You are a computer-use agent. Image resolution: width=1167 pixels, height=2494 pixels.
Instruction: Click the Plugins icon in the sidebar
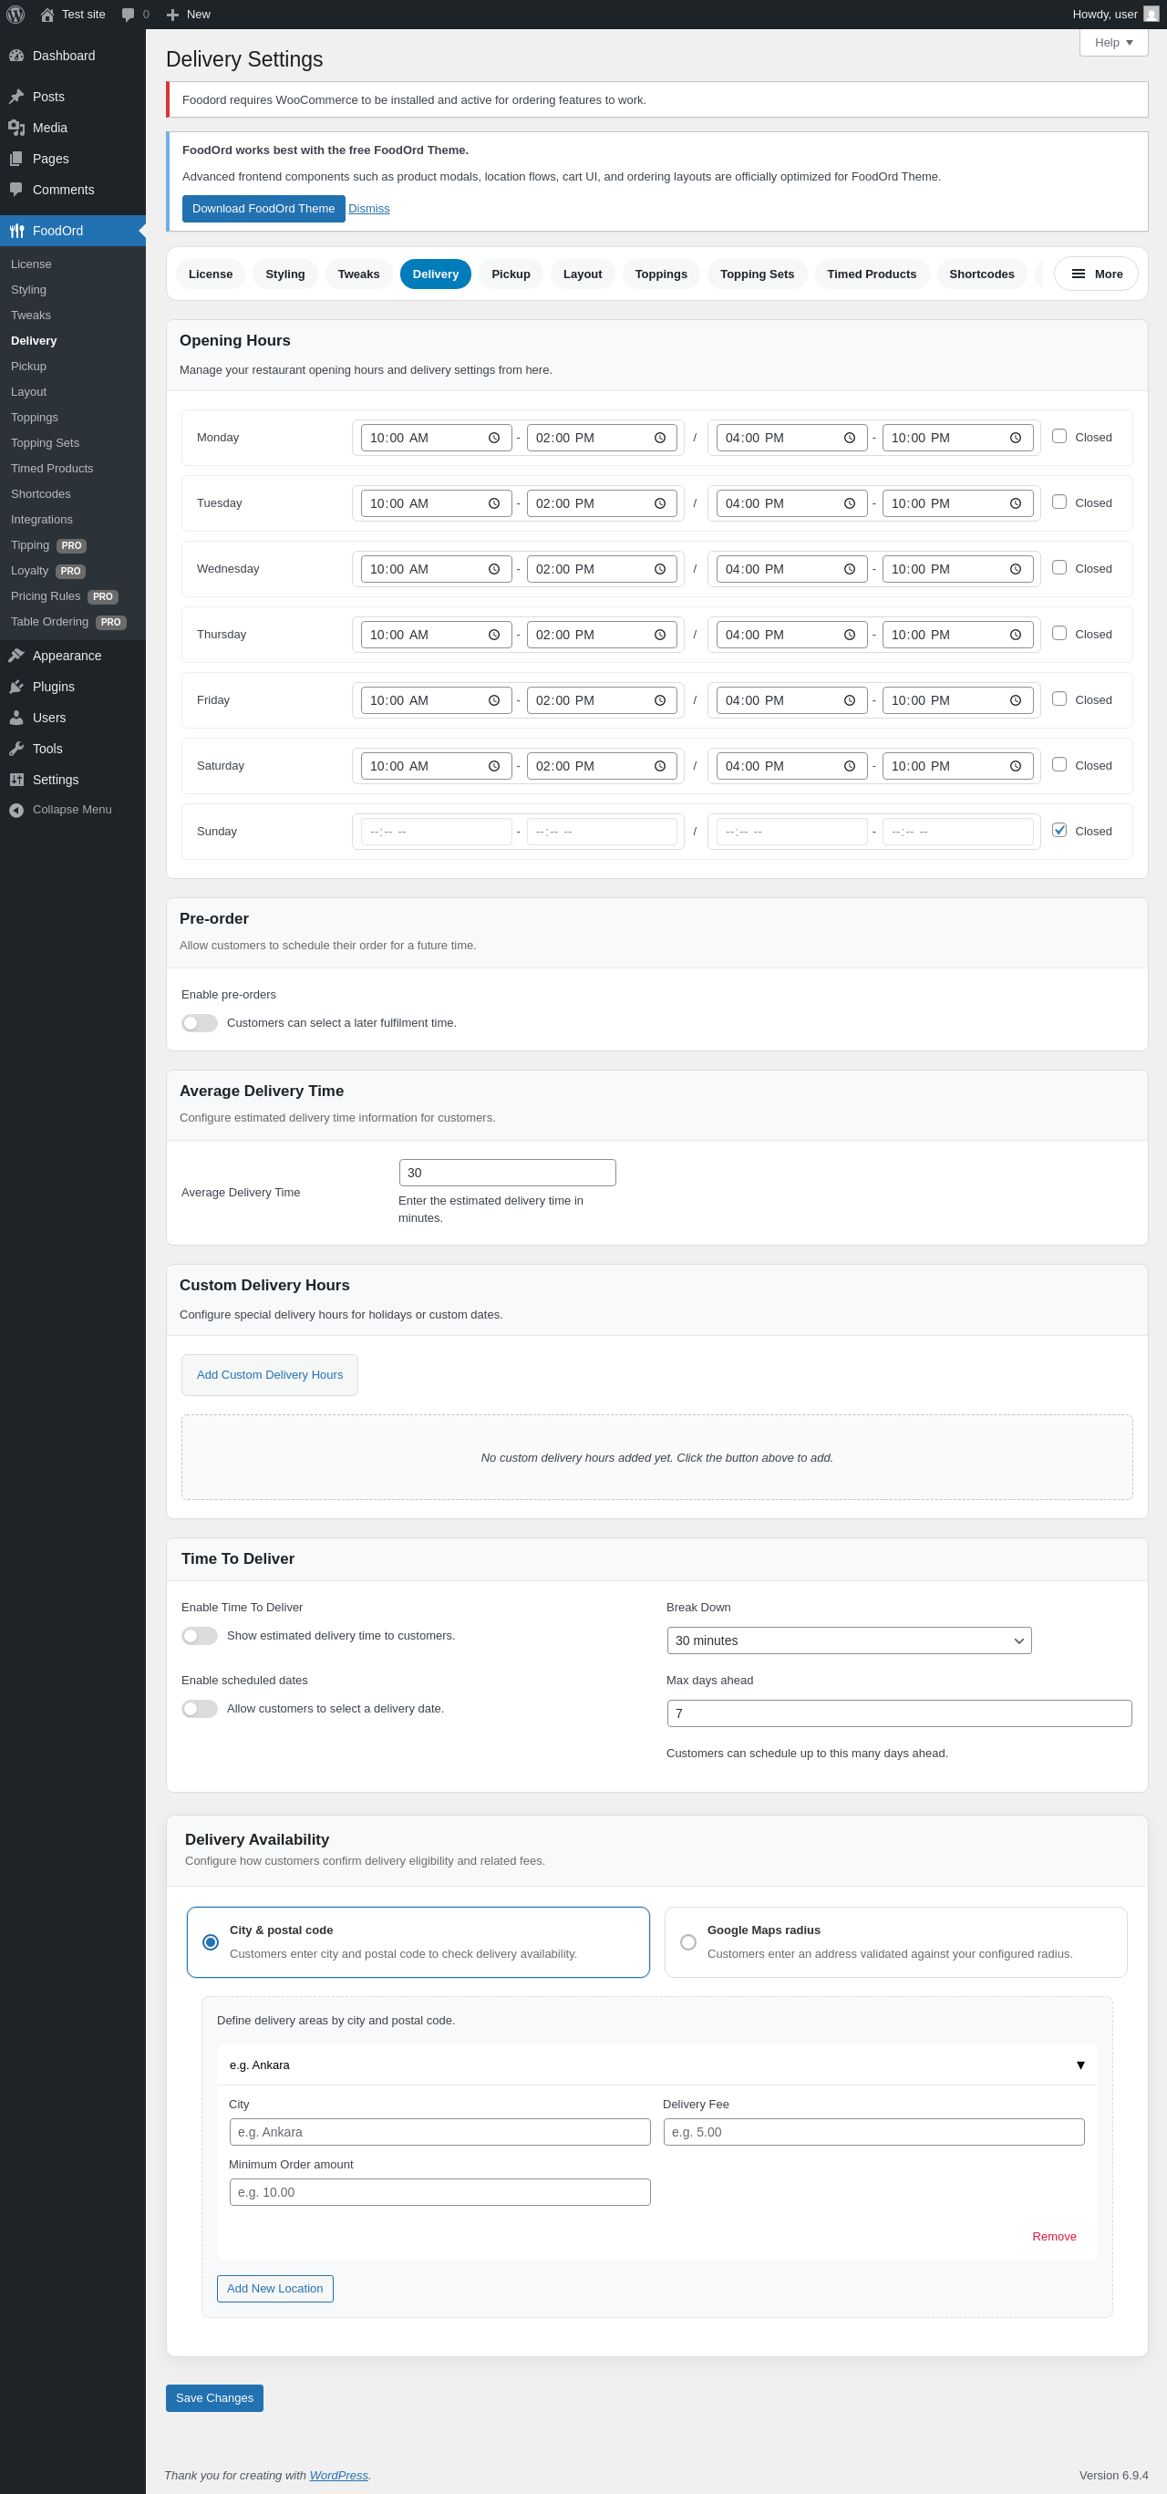pyautogui.click(x=16, y=687)
